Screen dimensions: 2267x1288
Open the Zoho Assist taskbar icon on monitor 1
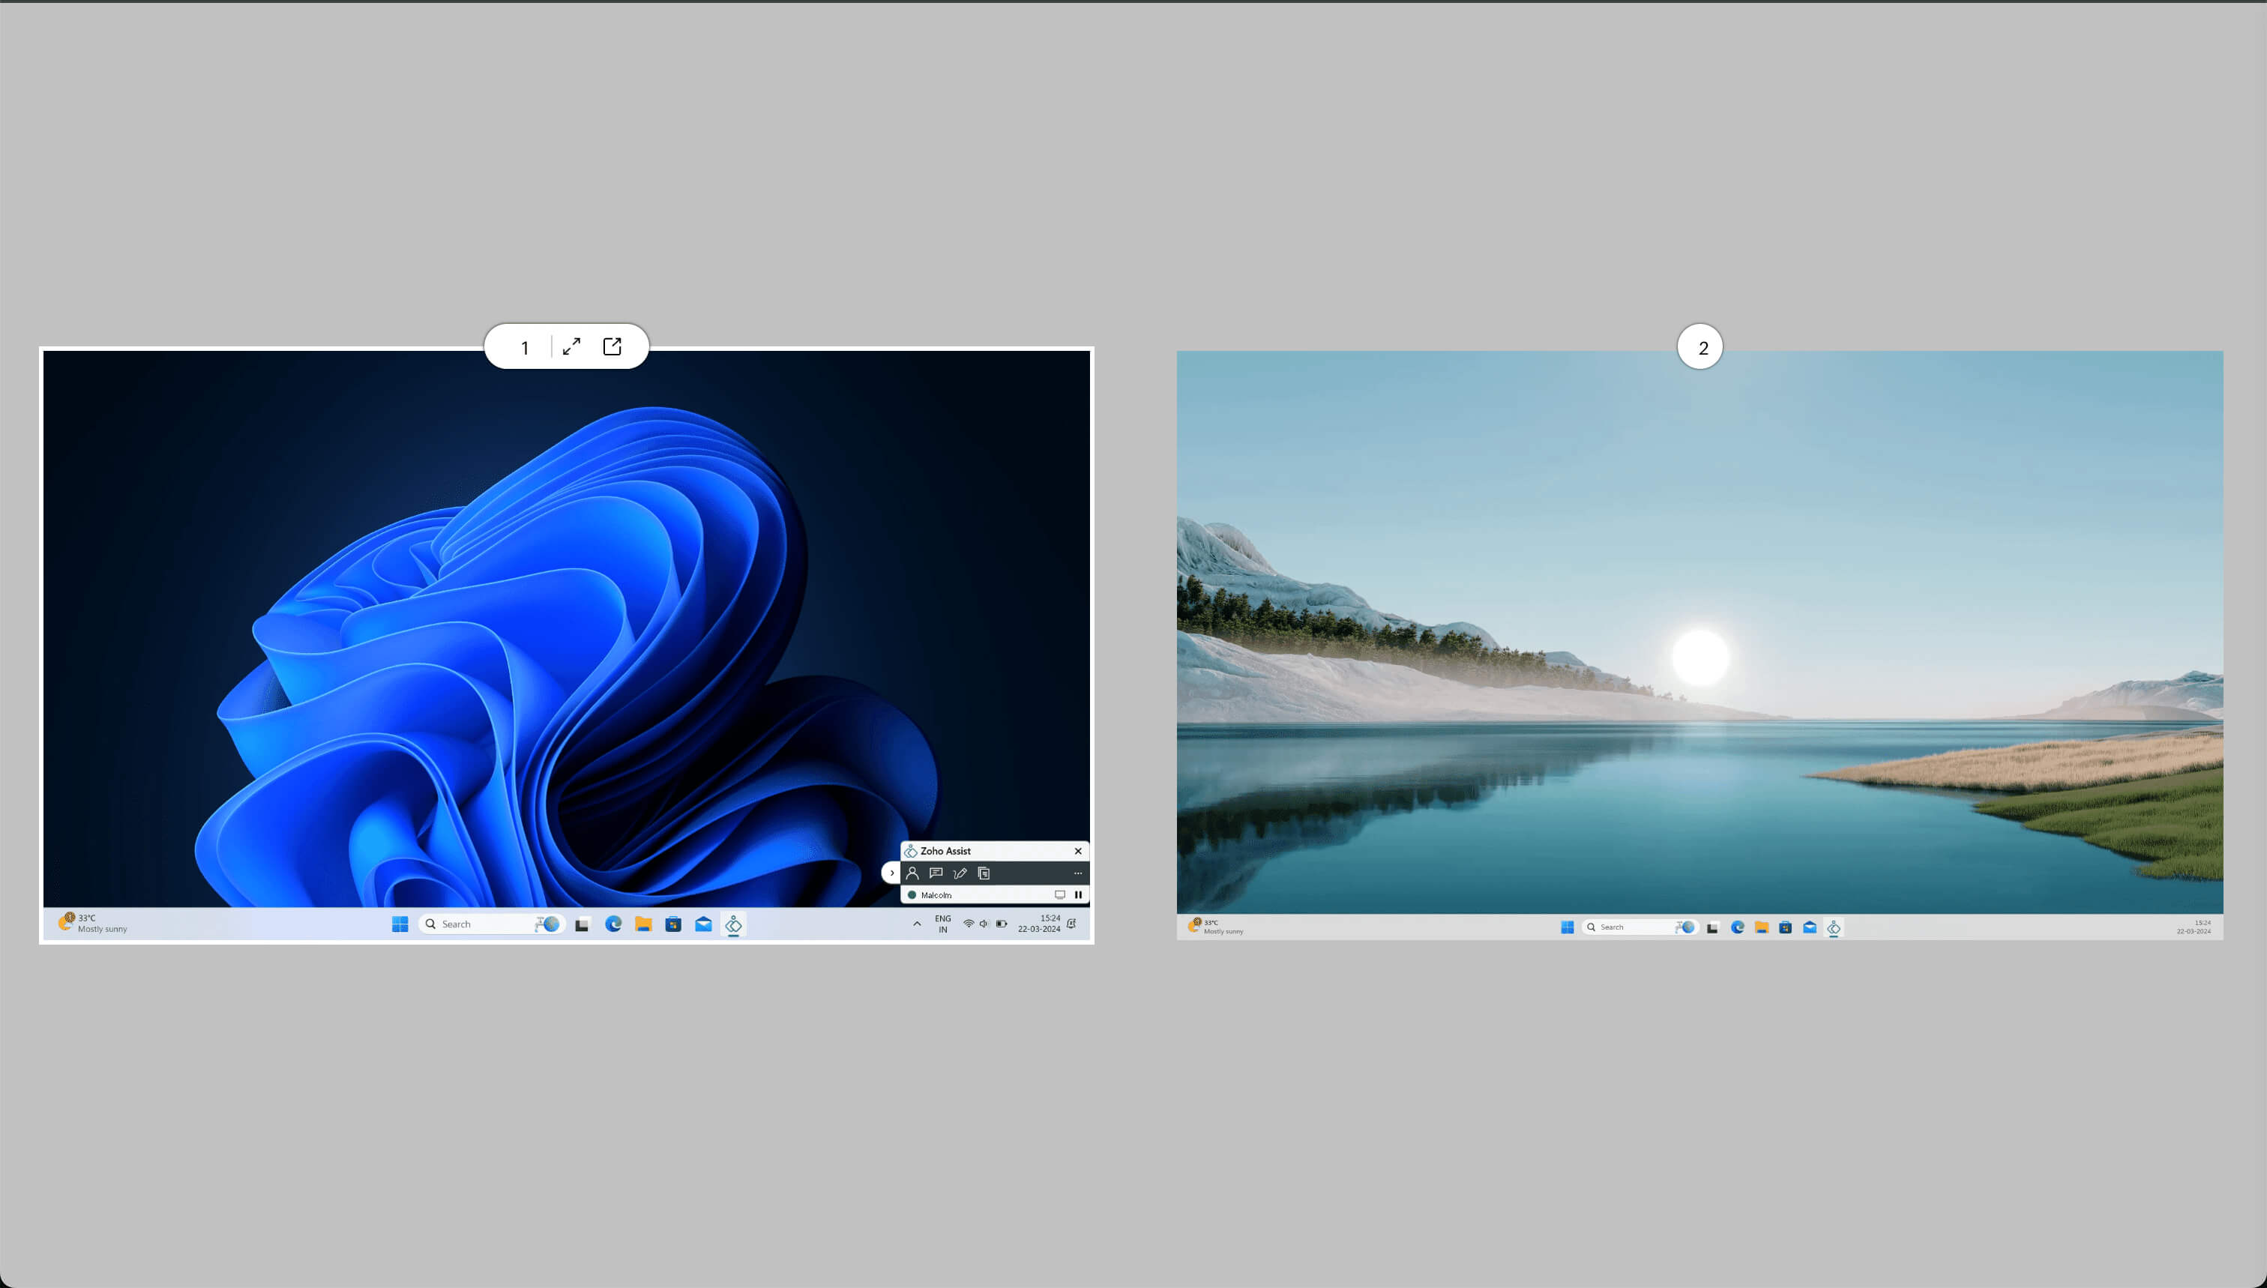click(733, 924)
